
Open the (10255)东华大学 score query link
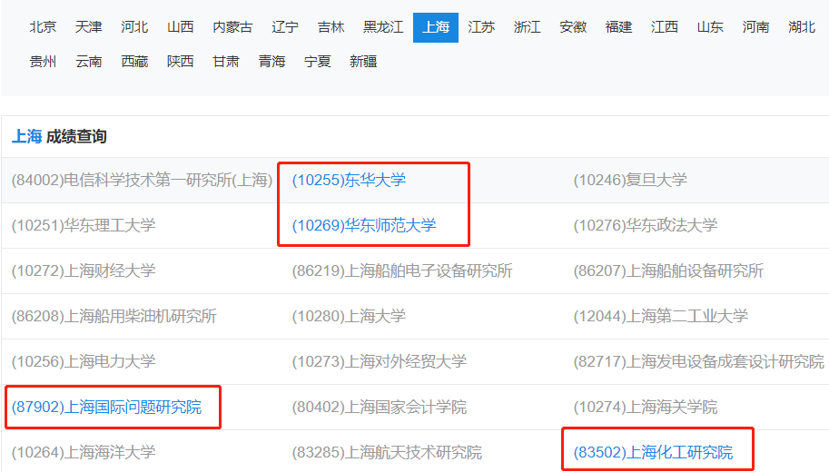pyautogui.click(x=349, y=181)
